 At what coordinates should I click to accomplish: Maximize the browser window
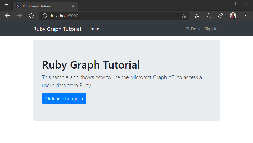234,4
